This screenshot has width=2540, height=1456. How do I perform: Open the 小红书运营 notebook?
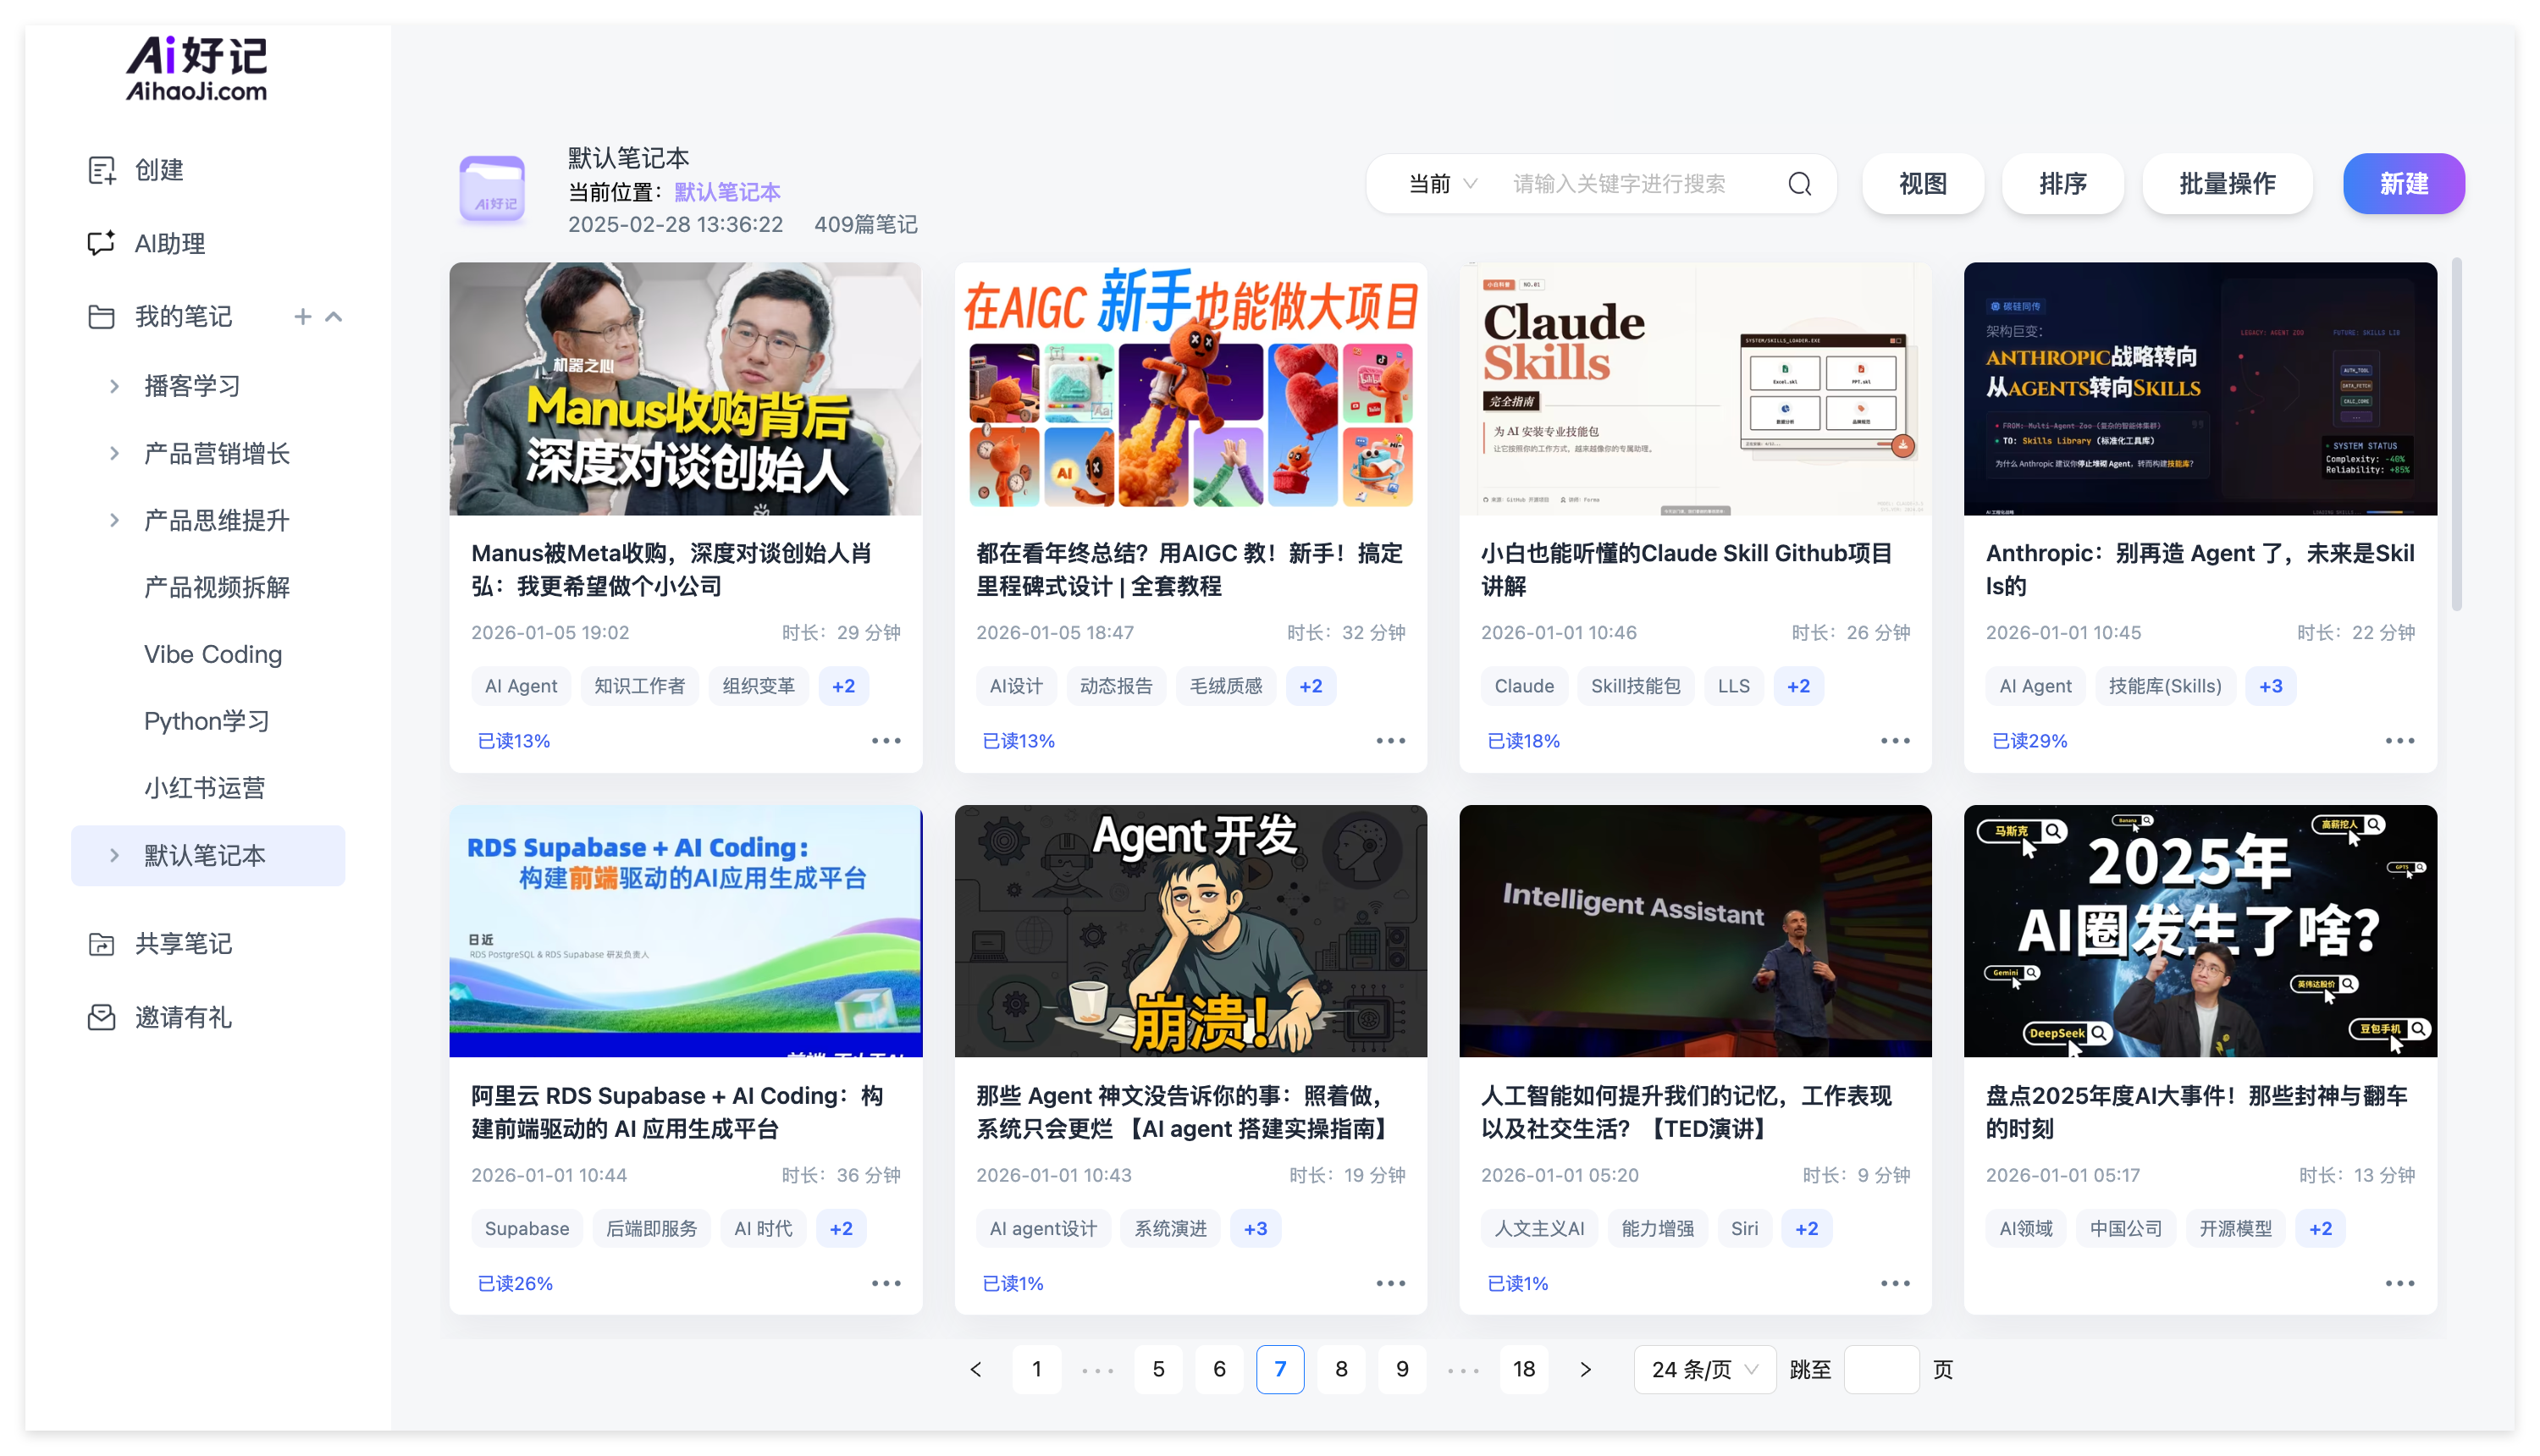click(x=204, y=788)
